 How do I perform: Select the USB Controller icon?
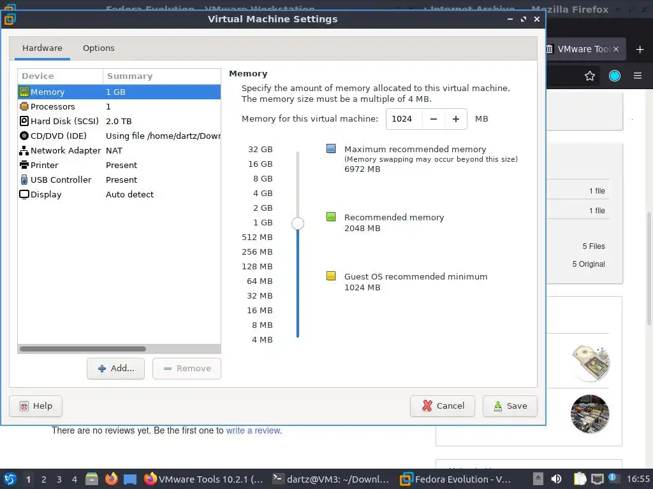coord(24,180)
